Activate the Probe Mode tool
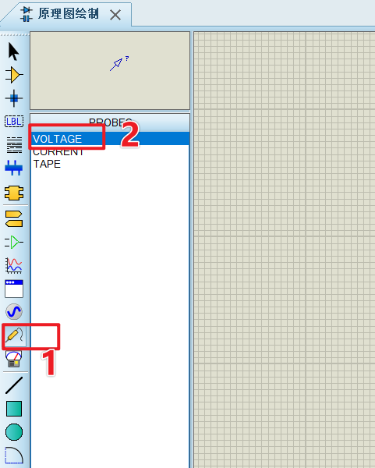Screen dimensions: 375x468 [14, 335]
